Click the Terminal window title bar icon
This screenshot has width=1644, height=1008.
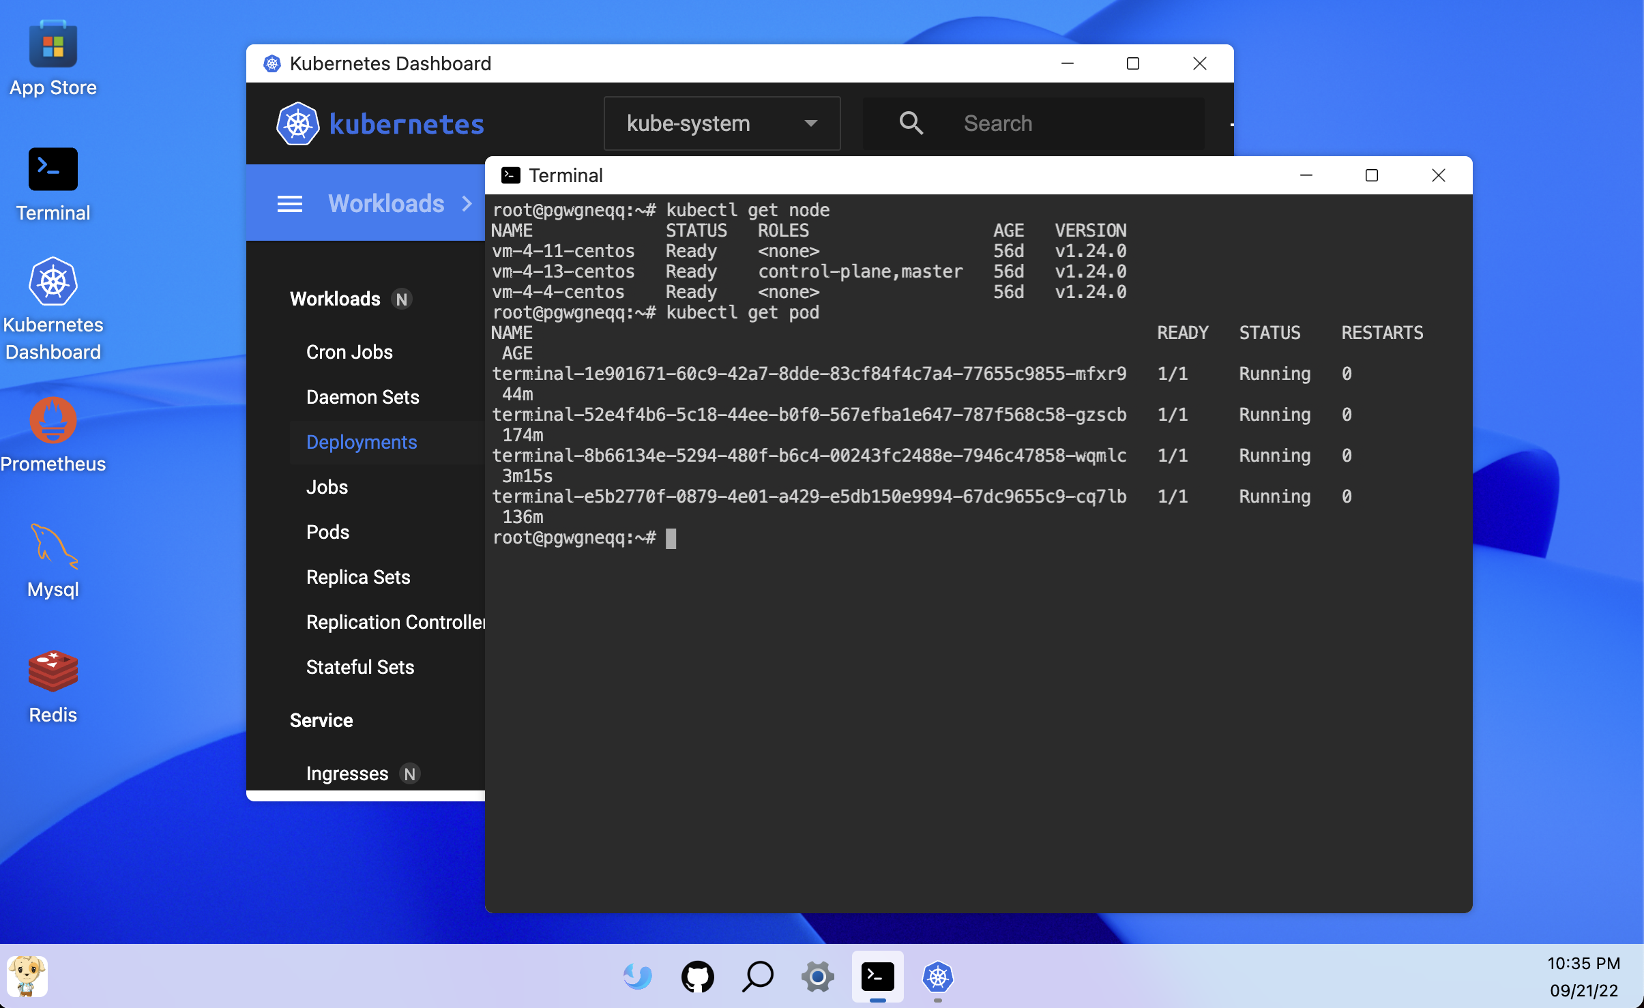510,175
